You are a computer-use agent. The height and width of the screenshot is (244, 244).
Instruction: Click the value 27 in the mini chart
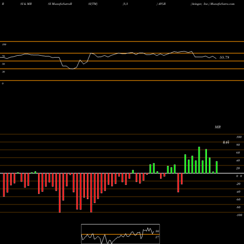[157, 237]
